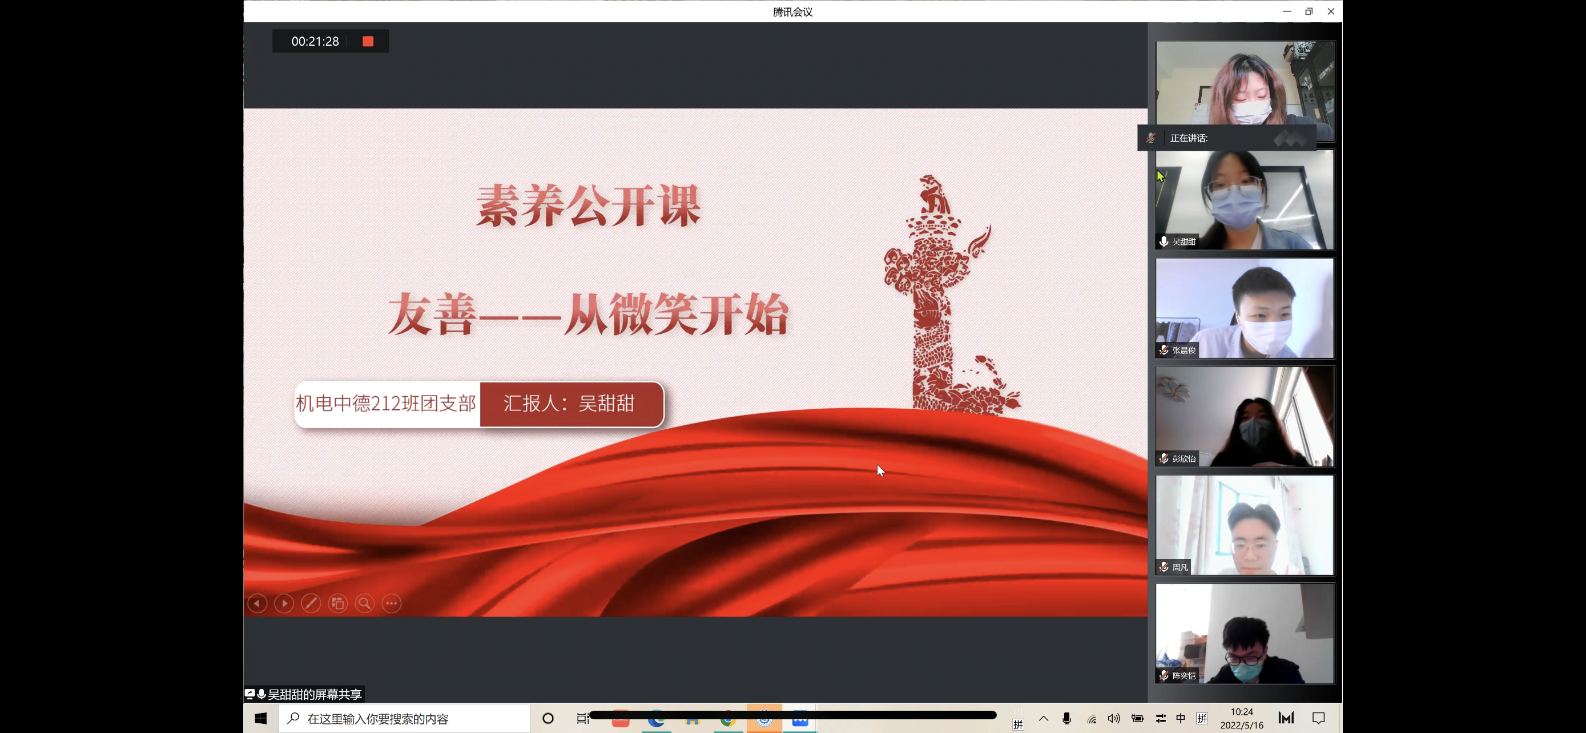Screen dimensions: 1586x733
Task: Click the 吴甜甜的屏幕共享 label
Action: click(315, 694)
